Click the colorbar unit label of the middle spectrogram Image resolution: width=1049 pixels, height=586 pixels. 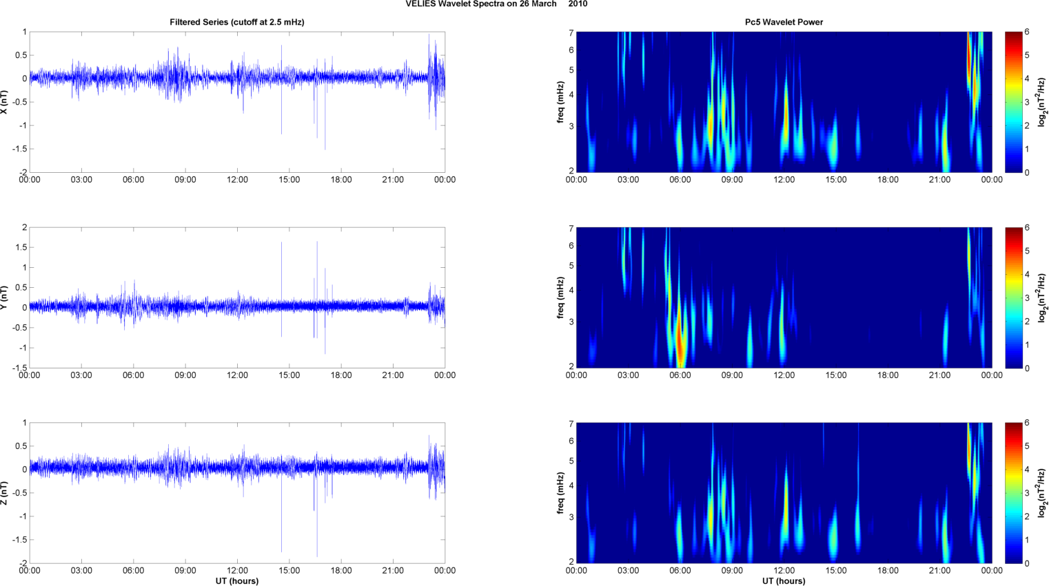(x=1043, y=297)
